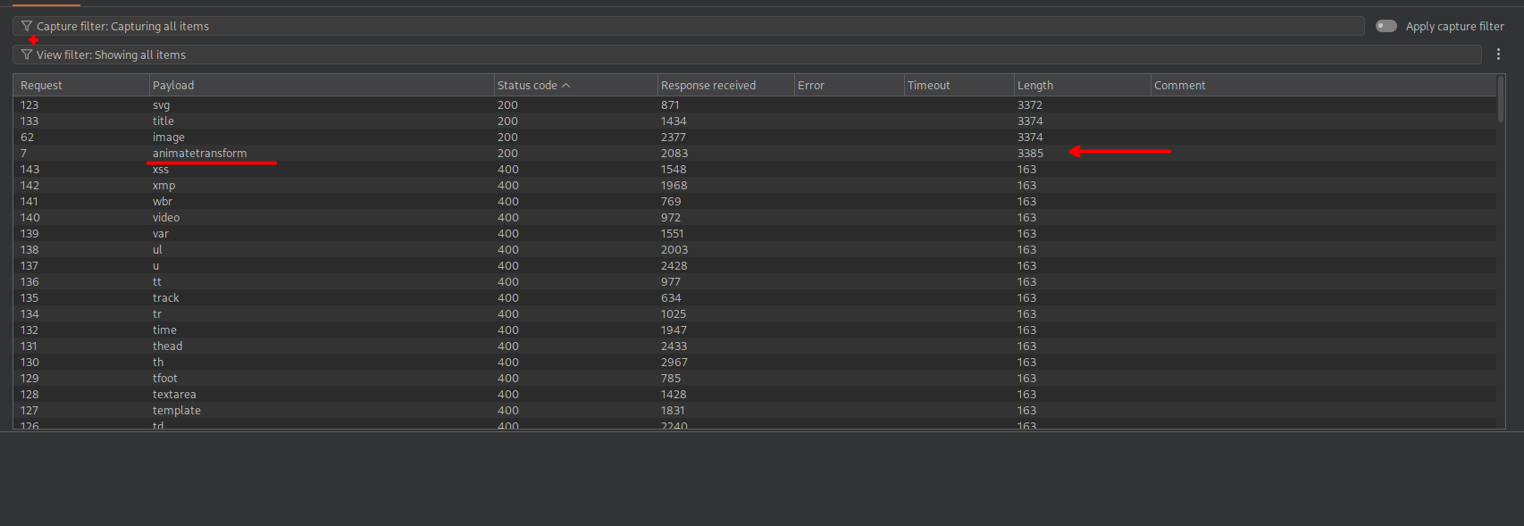1524x526 pixels.
Task: Select the image payload row
Action: click(168, 138)
